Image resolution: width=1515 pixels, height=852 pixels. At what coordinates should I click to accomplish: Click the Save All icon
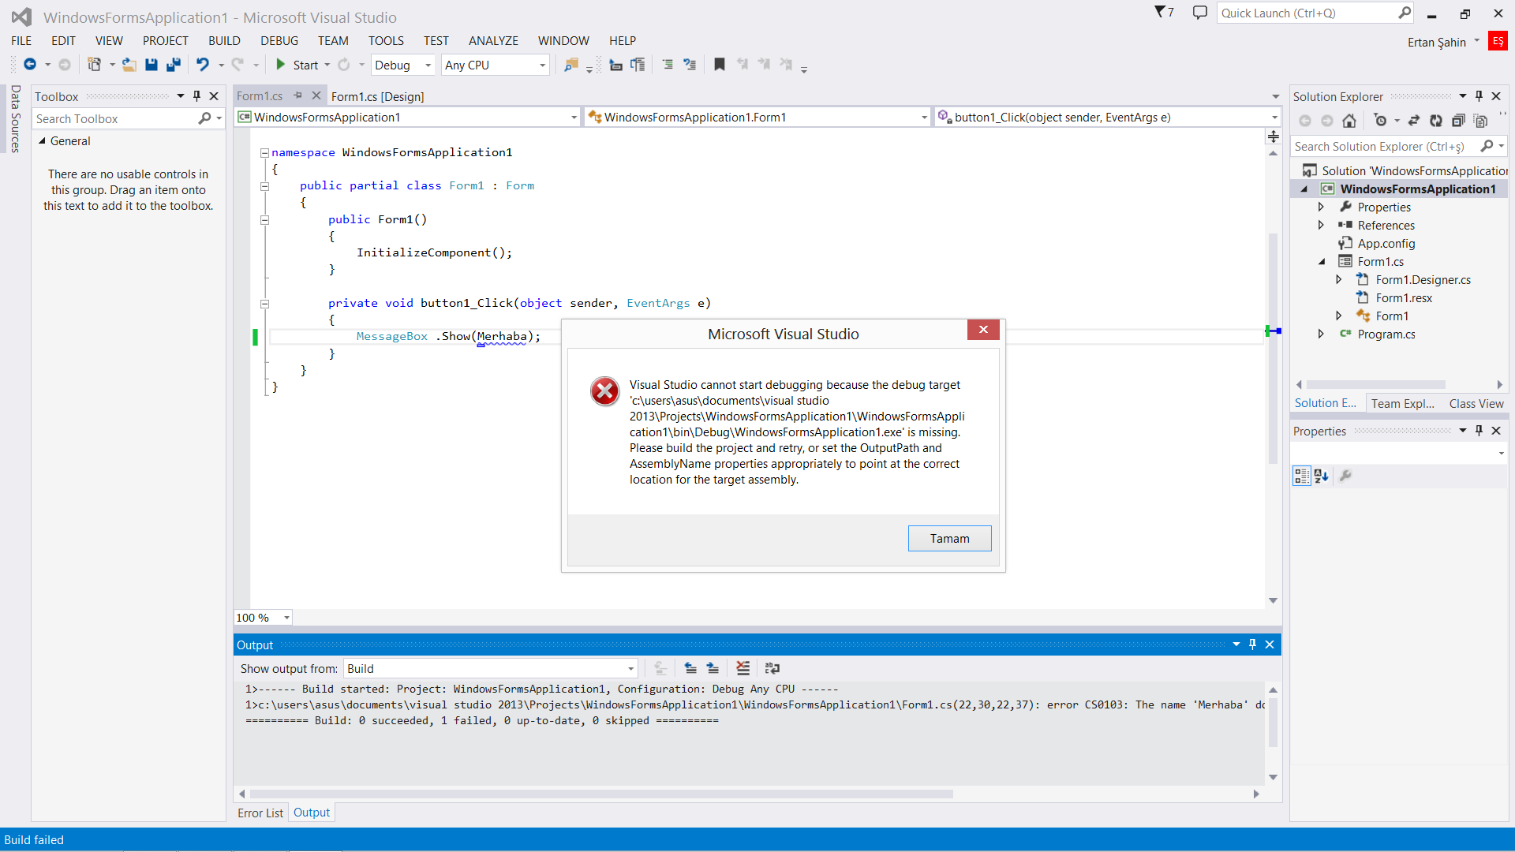pos(174,65)
